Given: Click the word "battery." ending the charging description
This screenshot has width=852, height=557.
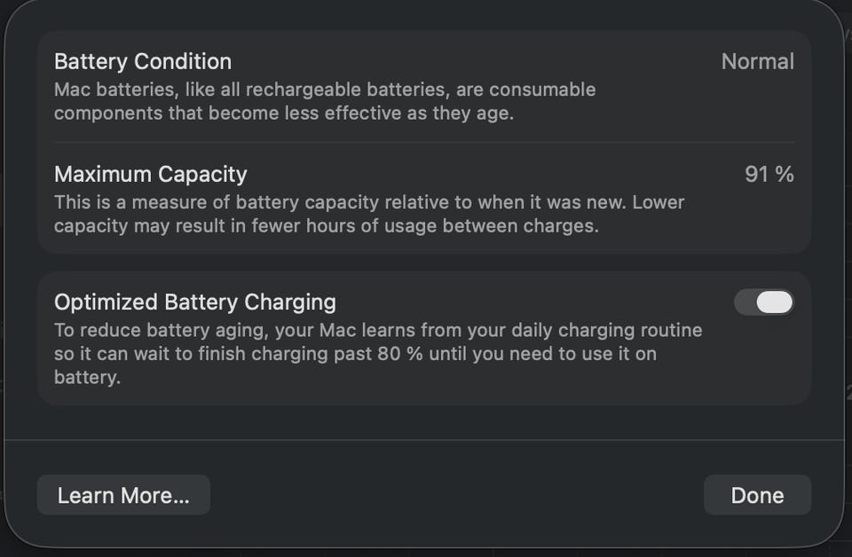Looking at the screenshot, I should [x=87, y=377].
